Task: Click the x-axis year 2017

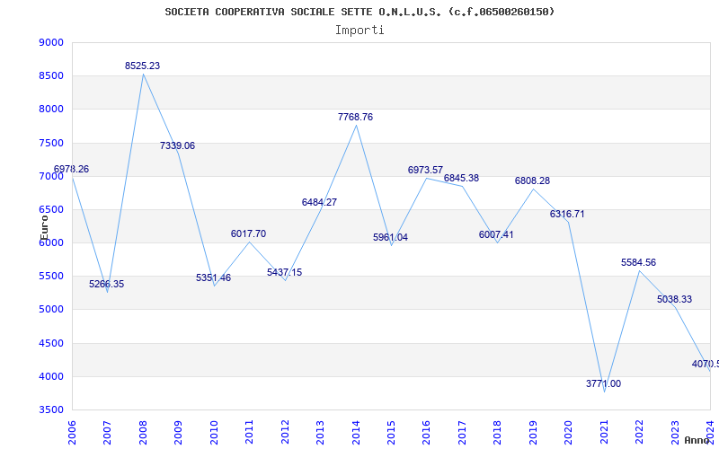Action: [x=462, y=432]
